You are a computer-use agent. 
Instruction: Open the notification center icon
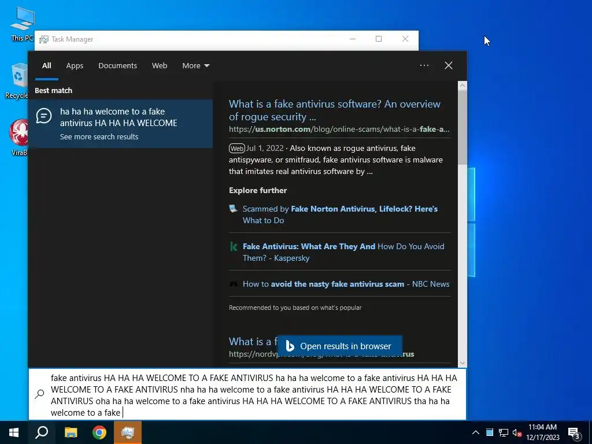pyautogui.click(x=574, y=433)
